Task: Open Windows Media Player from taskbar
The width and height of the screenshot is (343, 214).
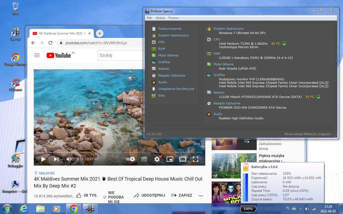Action: coord(57,209)
